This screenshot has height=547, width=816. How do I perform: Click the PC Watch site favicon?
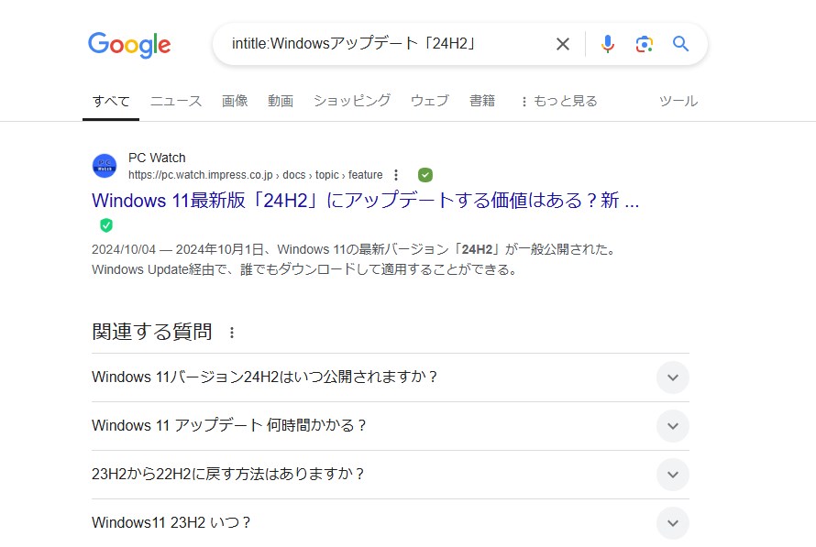tap(105, 166)
